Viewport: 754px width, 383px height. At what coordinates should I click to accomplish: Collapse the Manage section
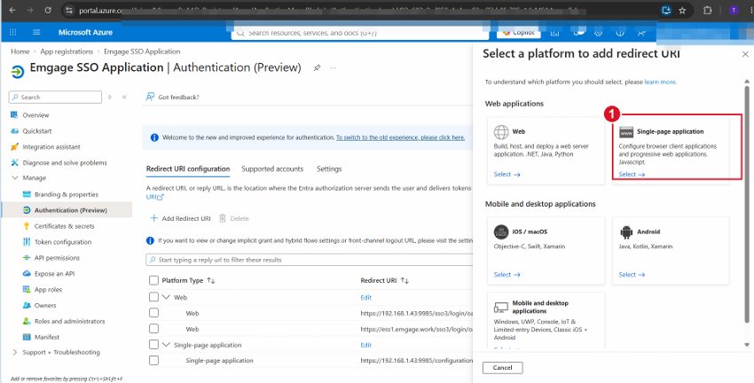(14, 178)
